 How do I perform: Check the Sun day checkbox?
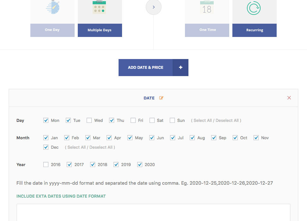(172, 120)
